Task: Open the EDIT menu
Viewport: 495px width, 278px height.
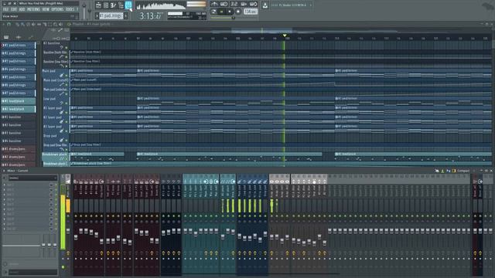Action: [14, 9]
